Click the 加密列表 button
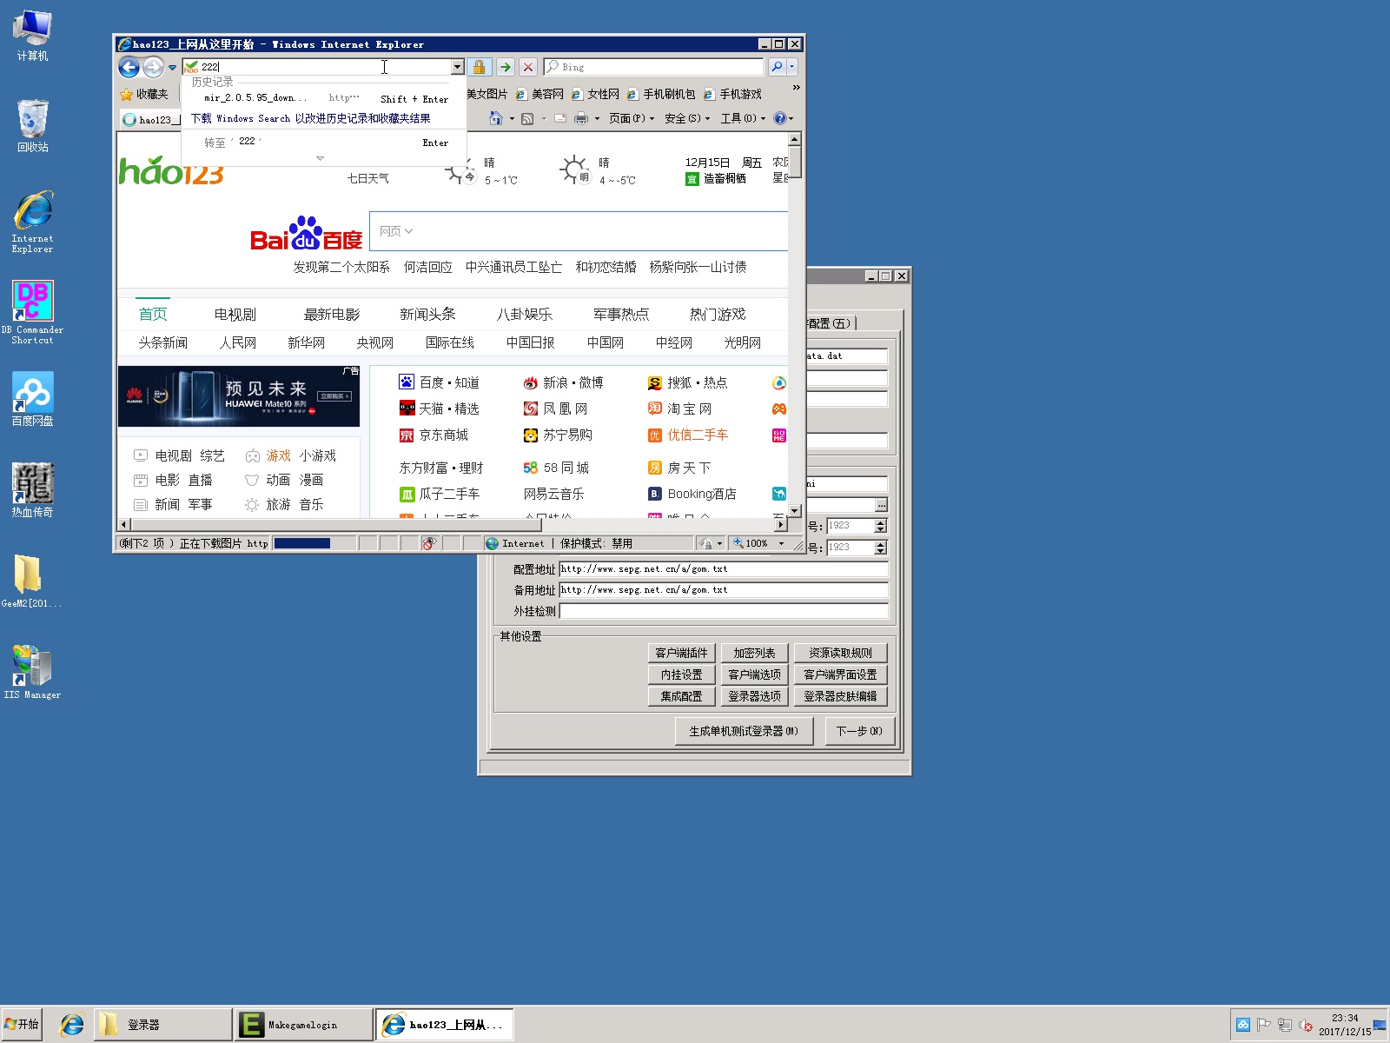The image size is (1390, 1043). tap(754, 653)
